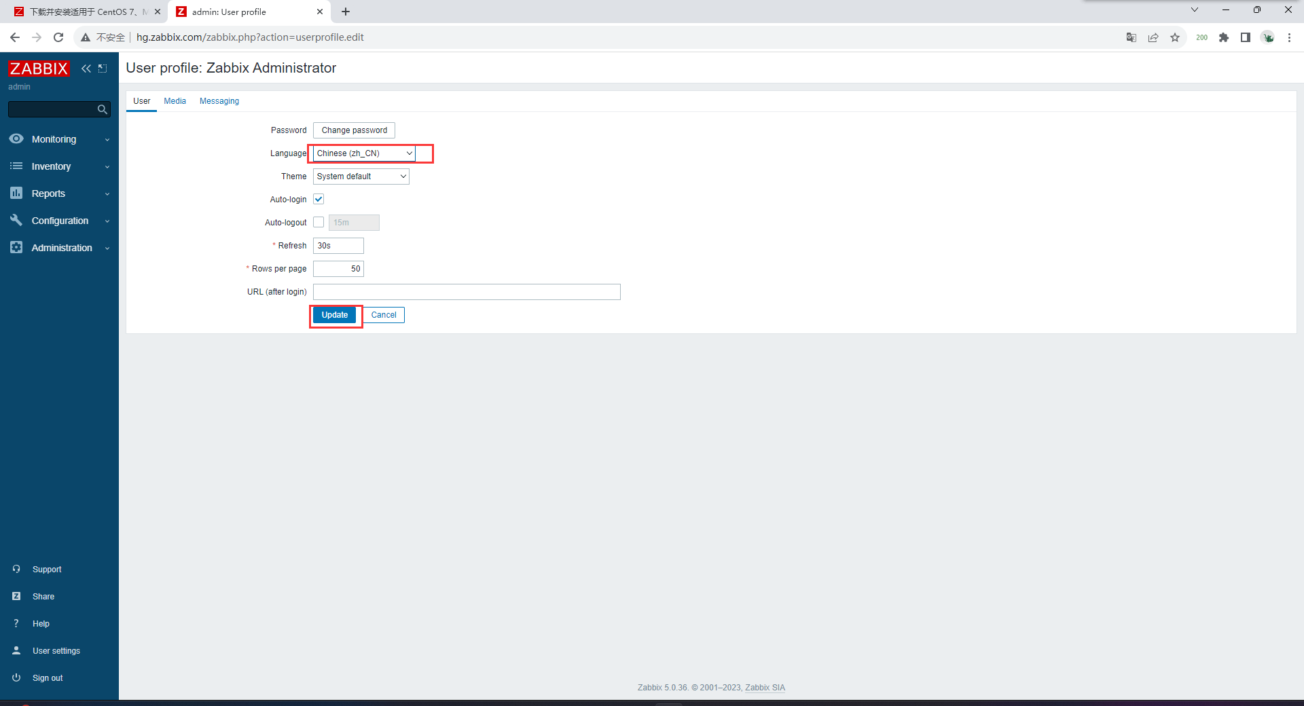Screen dimensions: 1304x706
Task: Hide sidebar using the kiosk toggle icon
Action: [x=103, y=69]
